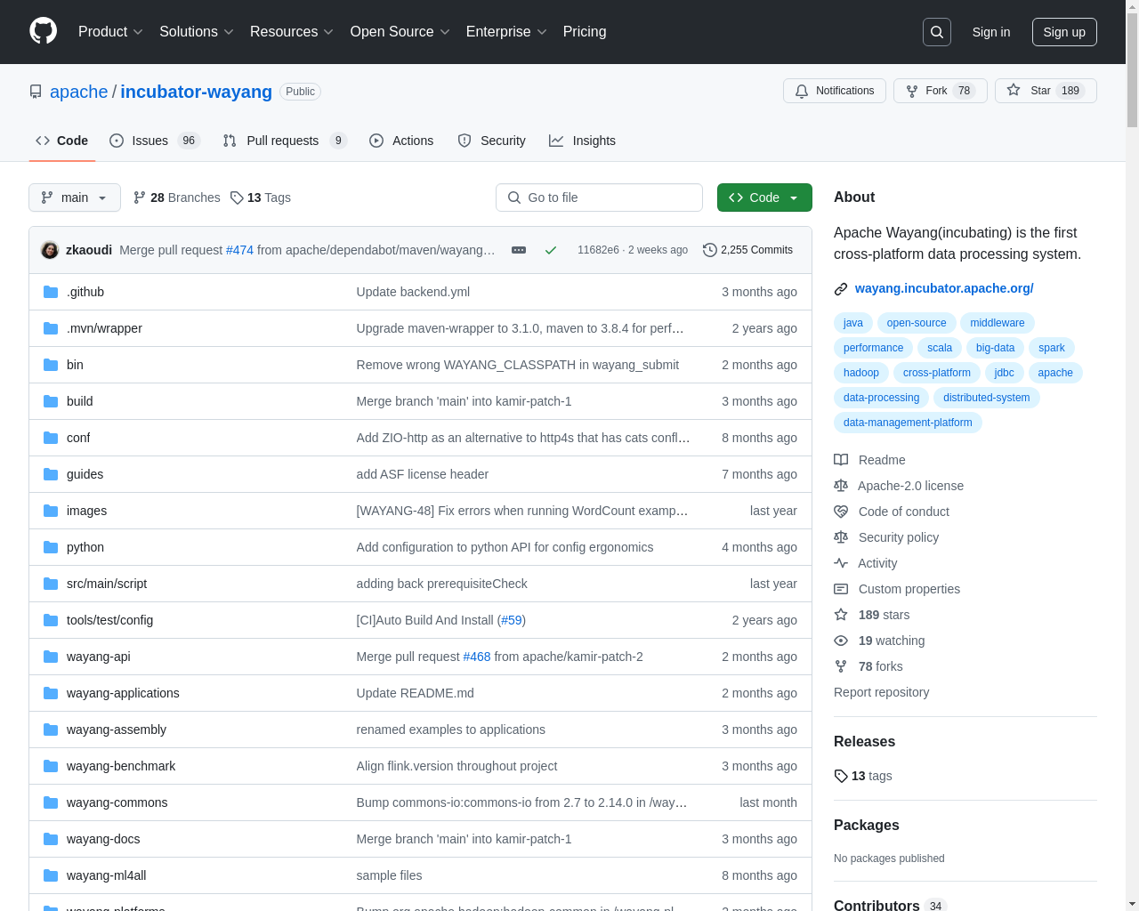1139x911 pixels.
Task: Click the Sign in link
Action: tap(991, 32)
